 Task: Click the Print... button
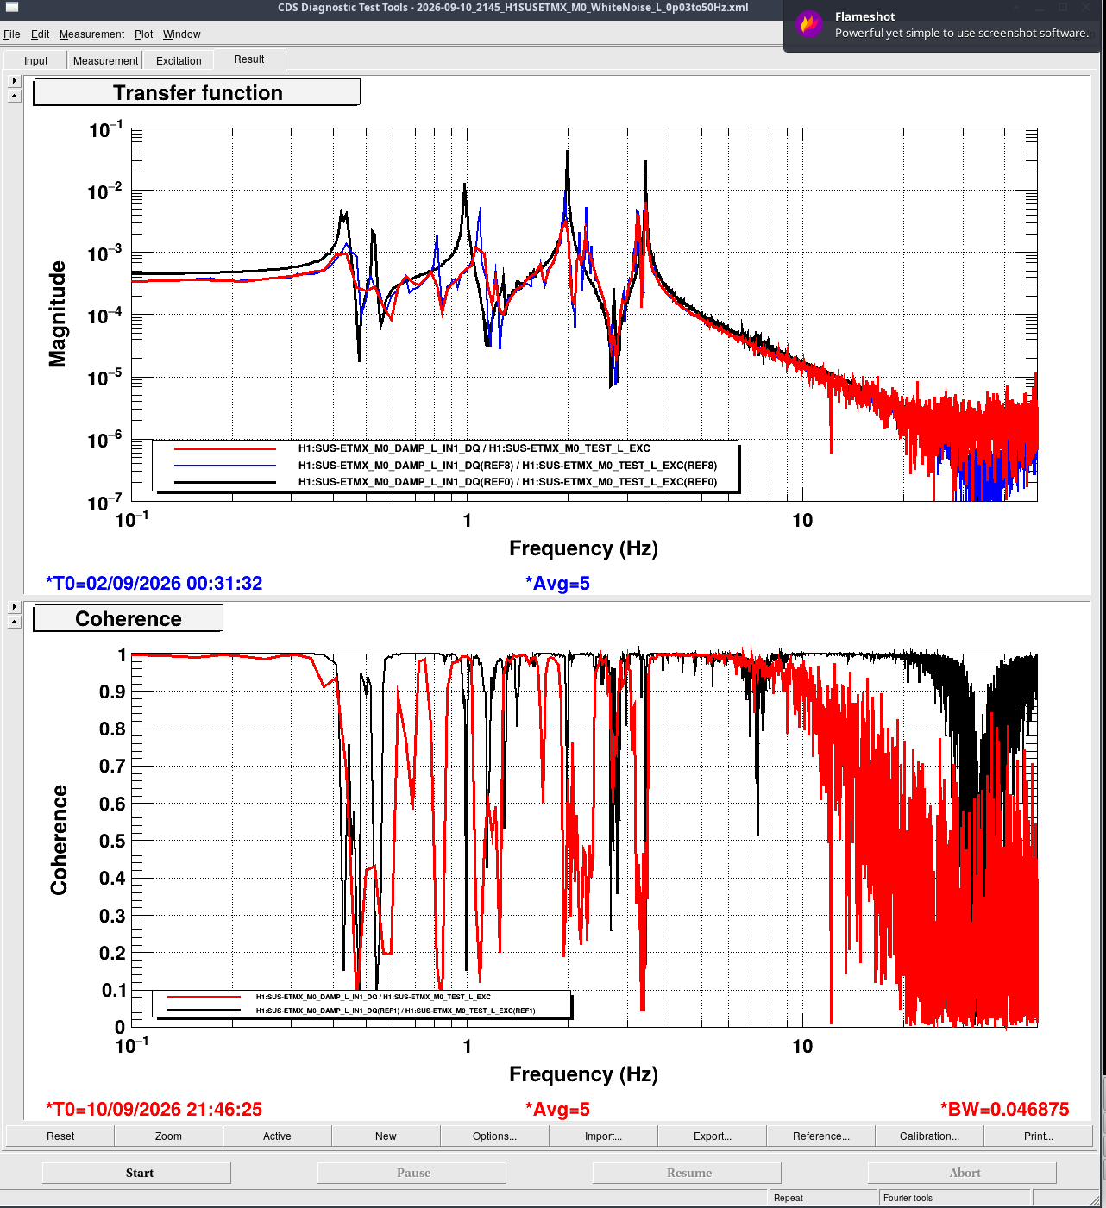click(x=1038, y=1136)
